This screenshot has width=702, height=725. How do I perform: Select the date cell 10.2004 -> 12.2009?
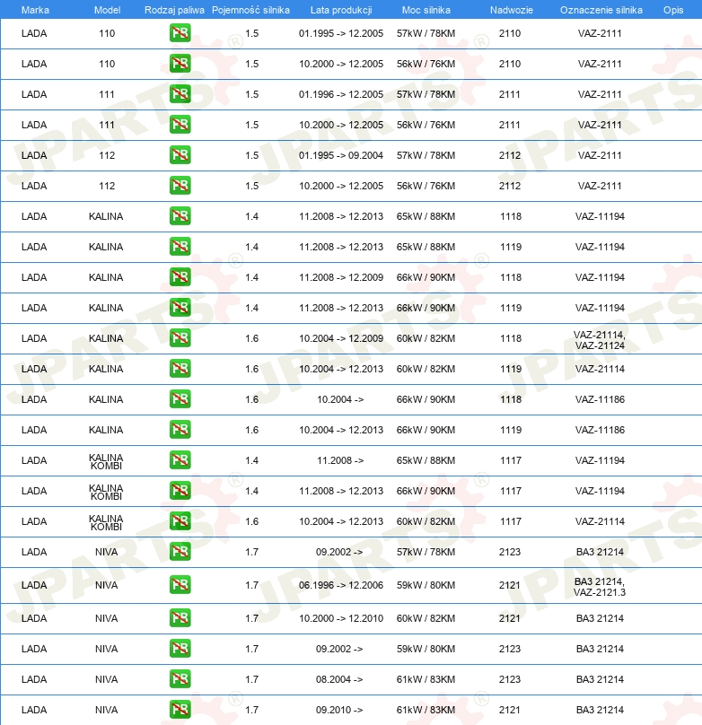tap(341, 338)
